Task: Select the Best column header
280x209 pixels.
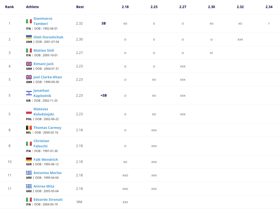Action: coord(80,7)
